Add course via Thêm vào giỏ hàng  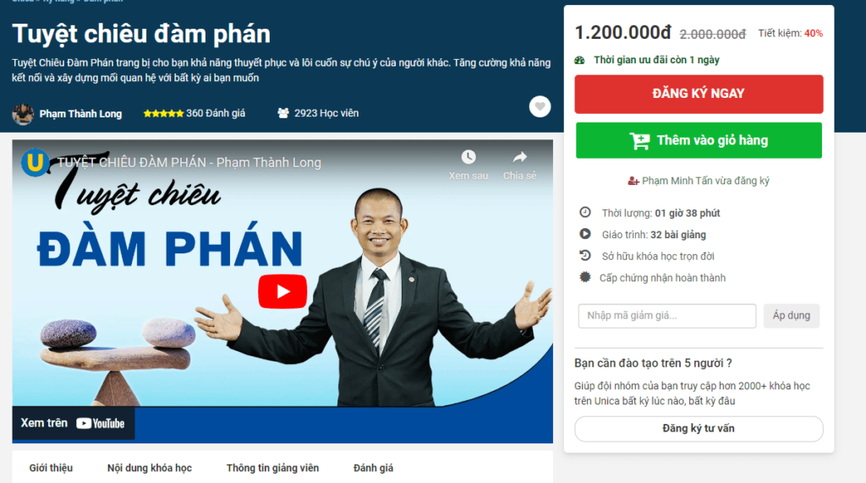[x=698, y=141]
